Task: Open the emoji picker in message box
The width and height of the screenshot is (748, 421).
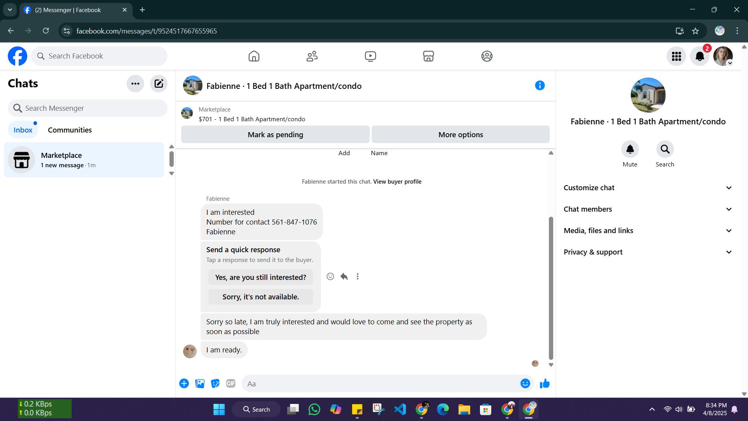Action: [525, 384]
